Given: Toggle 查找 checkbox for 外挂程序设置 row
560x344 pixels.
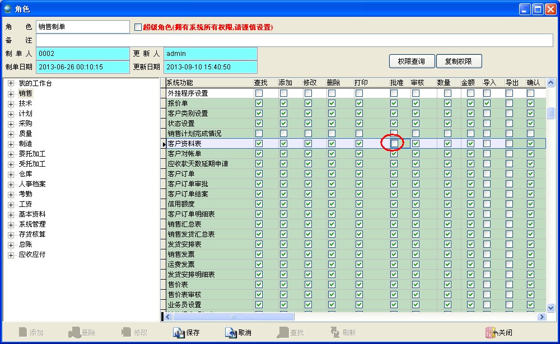Looking at the screenshot, I should pyautogui.click(x=259, y=93).
